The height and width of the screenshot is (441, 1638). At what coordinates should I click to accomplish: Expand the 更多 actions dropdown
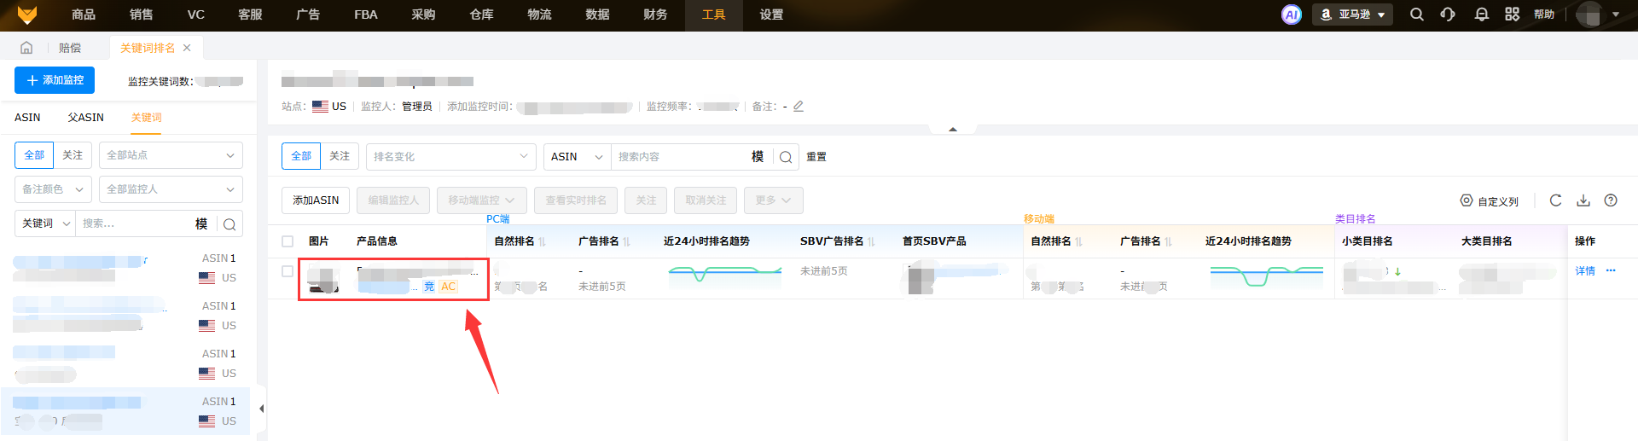point(773,200)
